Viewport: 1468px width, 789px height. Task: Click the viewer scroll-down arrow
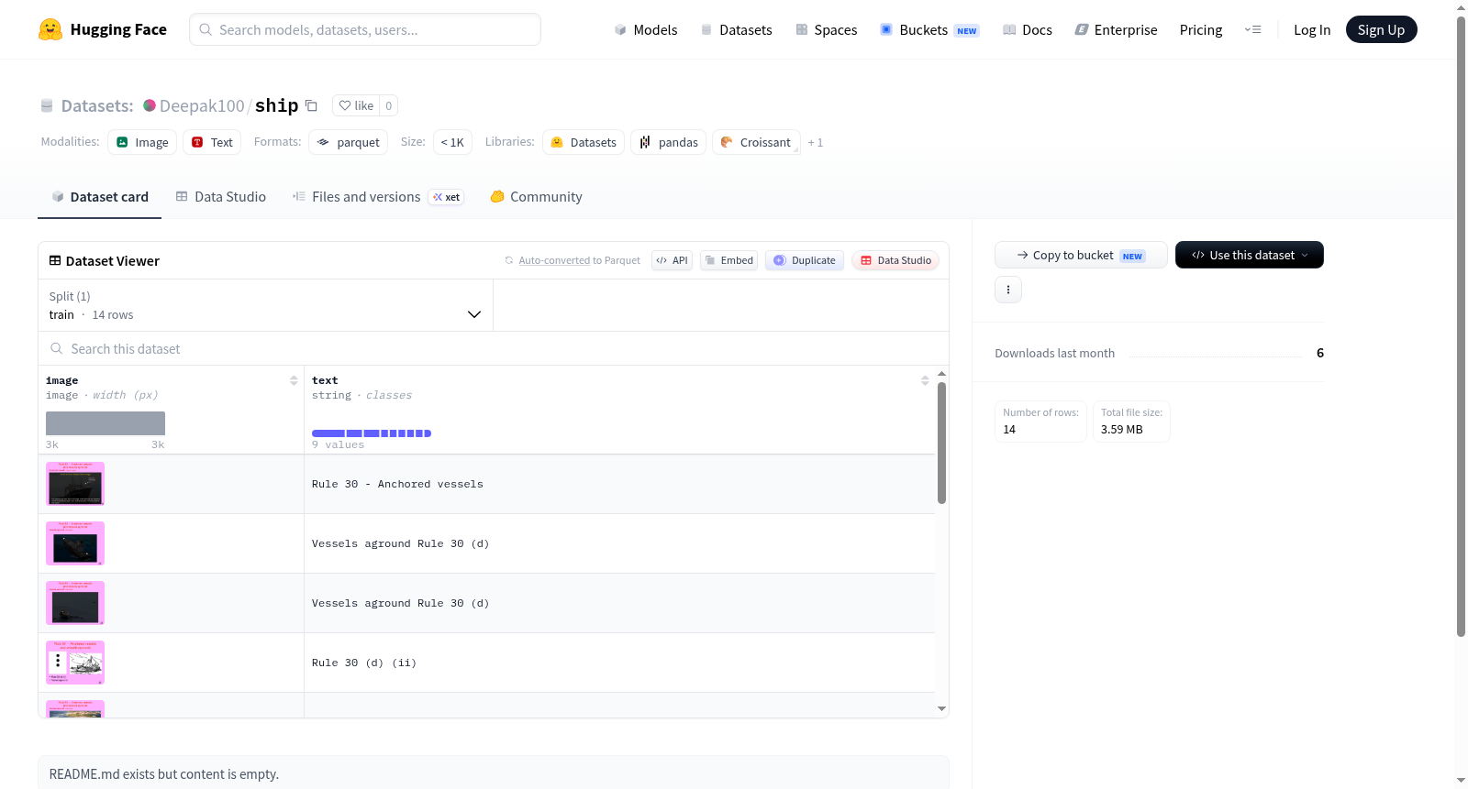pos(941,708)
